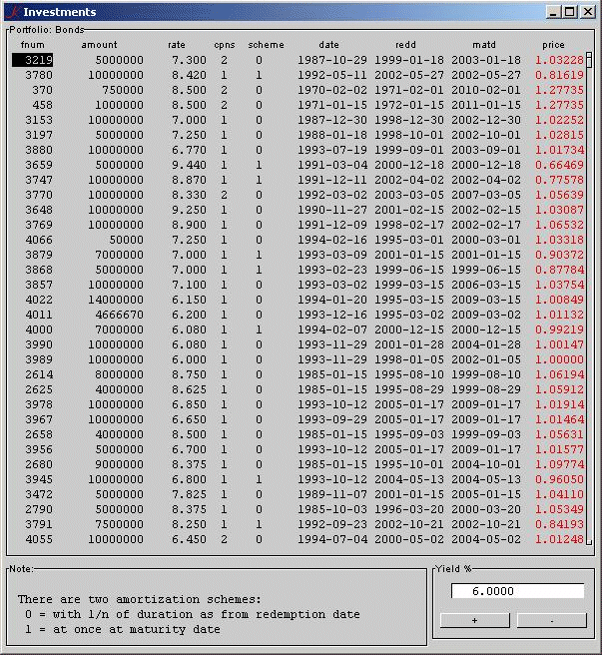
Task: Select fnum 3648 in the bonds list
Action: click(x=39, y=210)
